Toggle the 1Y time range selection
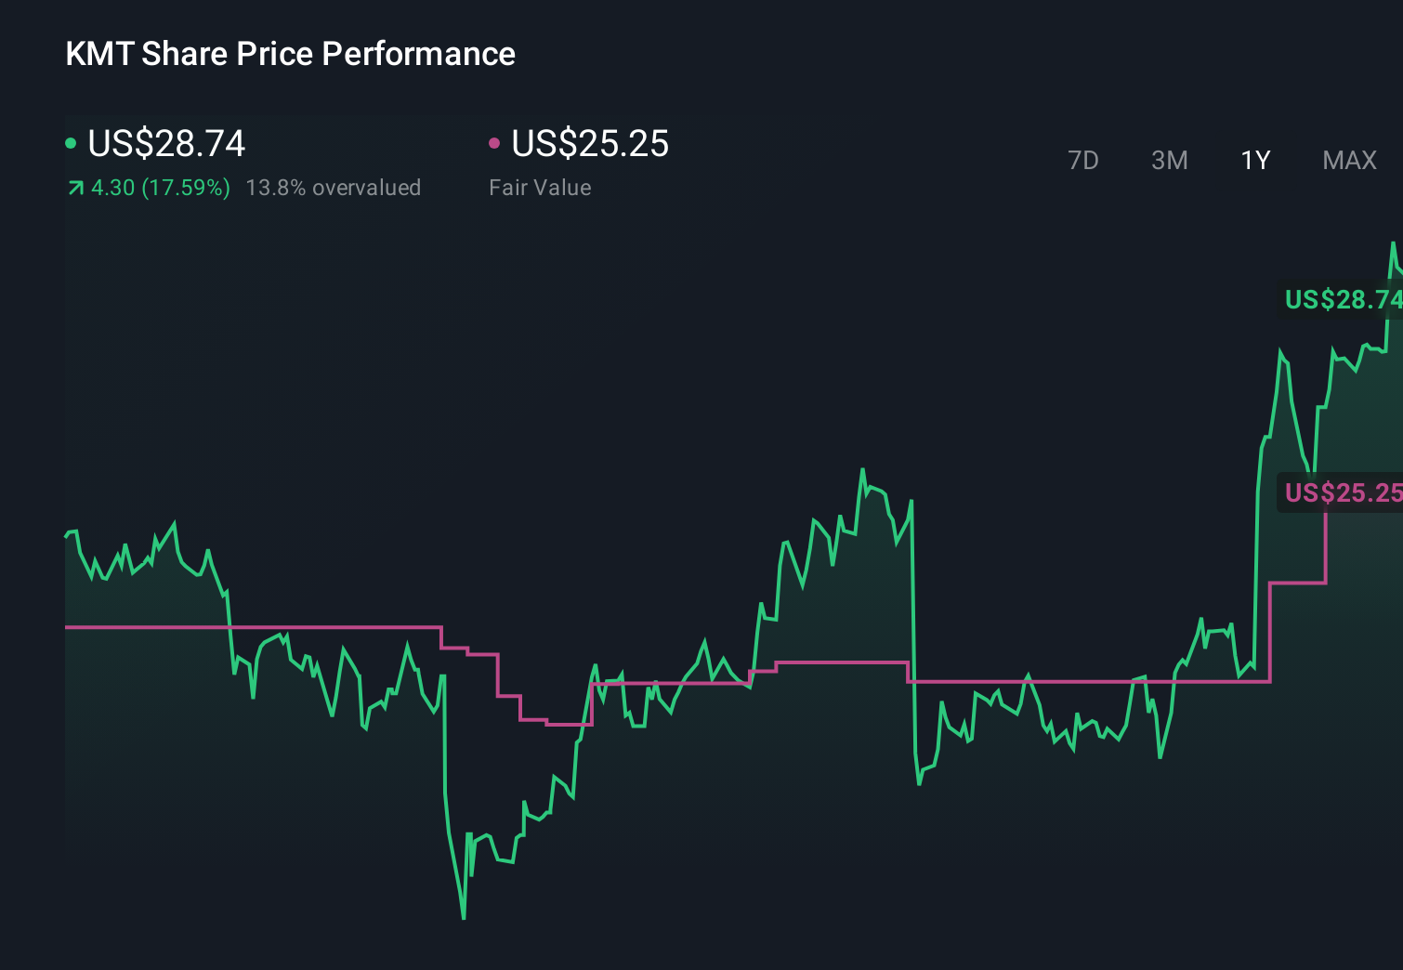 [1254, 160]
